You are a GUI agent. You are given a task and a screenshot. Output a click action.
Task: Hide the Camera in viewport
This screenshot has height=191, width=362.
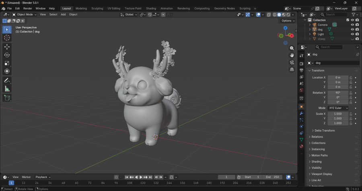click(352, 24)
